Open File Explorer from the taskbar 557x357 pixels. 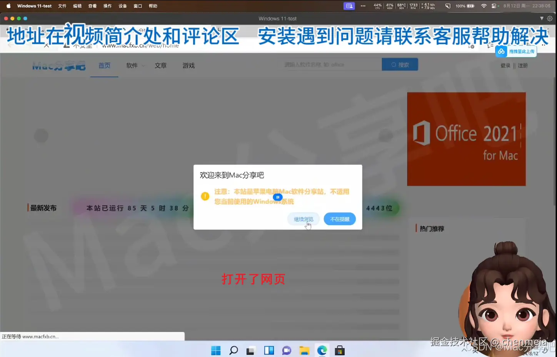click(304, 350)
